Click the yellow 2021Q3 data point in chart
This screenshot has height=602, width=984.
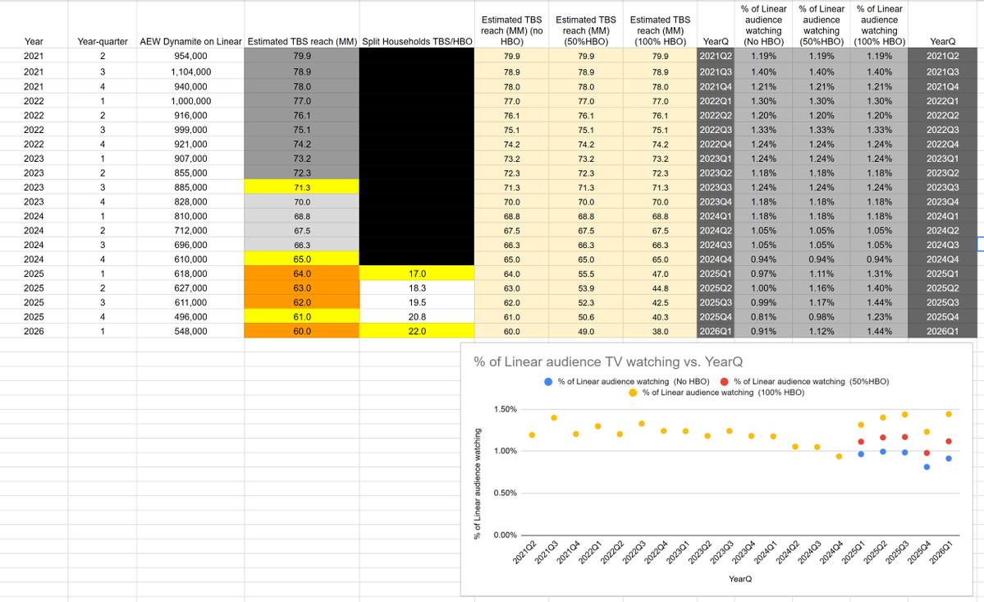[554, 418]
